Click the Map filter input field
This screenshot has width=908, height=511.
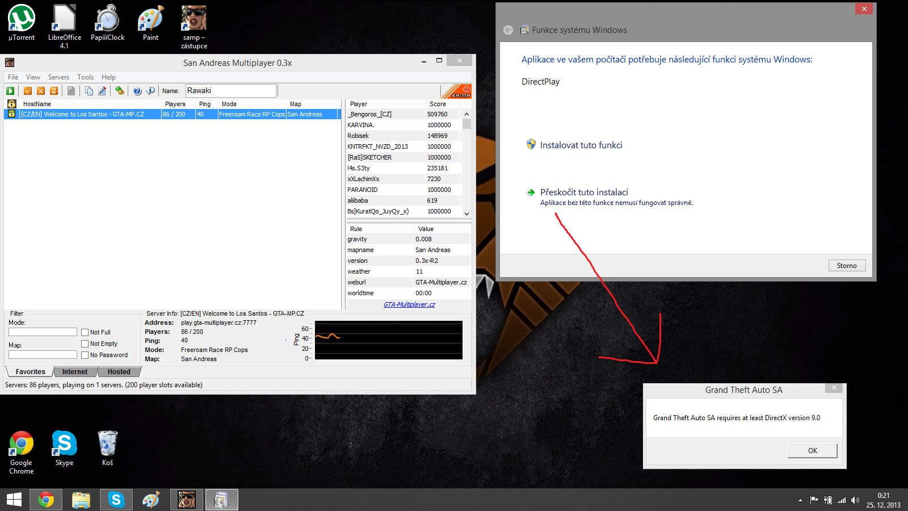[43, 355]
